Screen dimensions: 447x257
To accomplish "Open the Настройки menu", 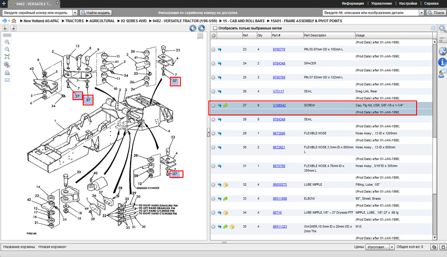I will click(408, 4).
